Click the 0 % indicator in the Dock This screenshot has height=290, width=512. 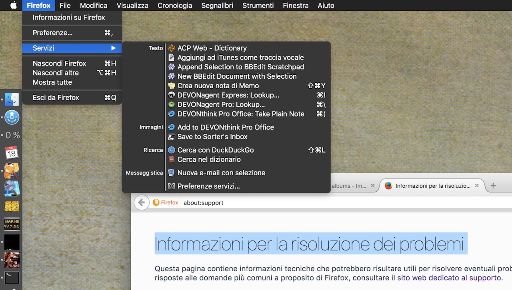coord(13,135)
